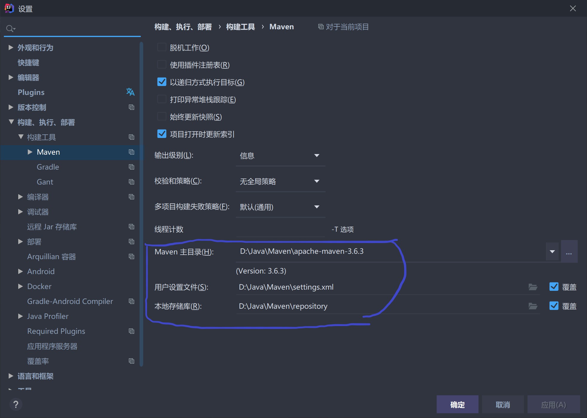Click the help question mark icon
The width and height of the screenshot is (587, 418).
(x=16, y=405)
